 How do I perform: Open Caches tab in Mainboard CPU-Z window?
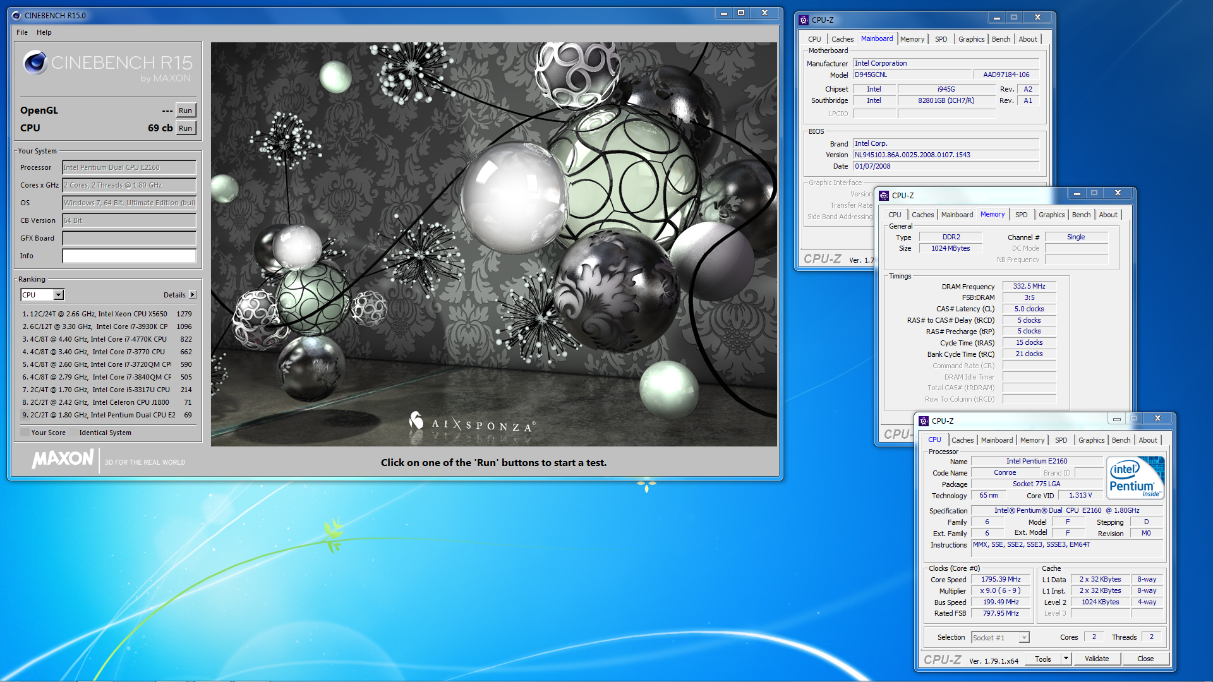[842, 39]
